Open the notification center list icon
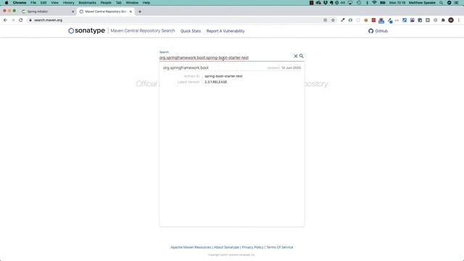The width and height of the screenshot is (464, 261). click(457, 3)
